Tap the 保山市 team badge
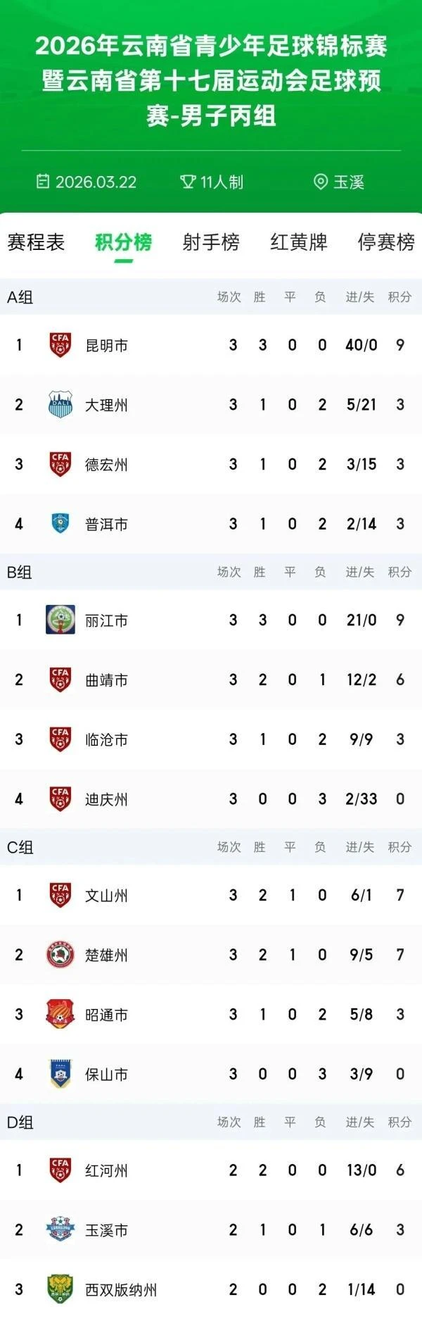The image size is (422, 1321). 60,1075
